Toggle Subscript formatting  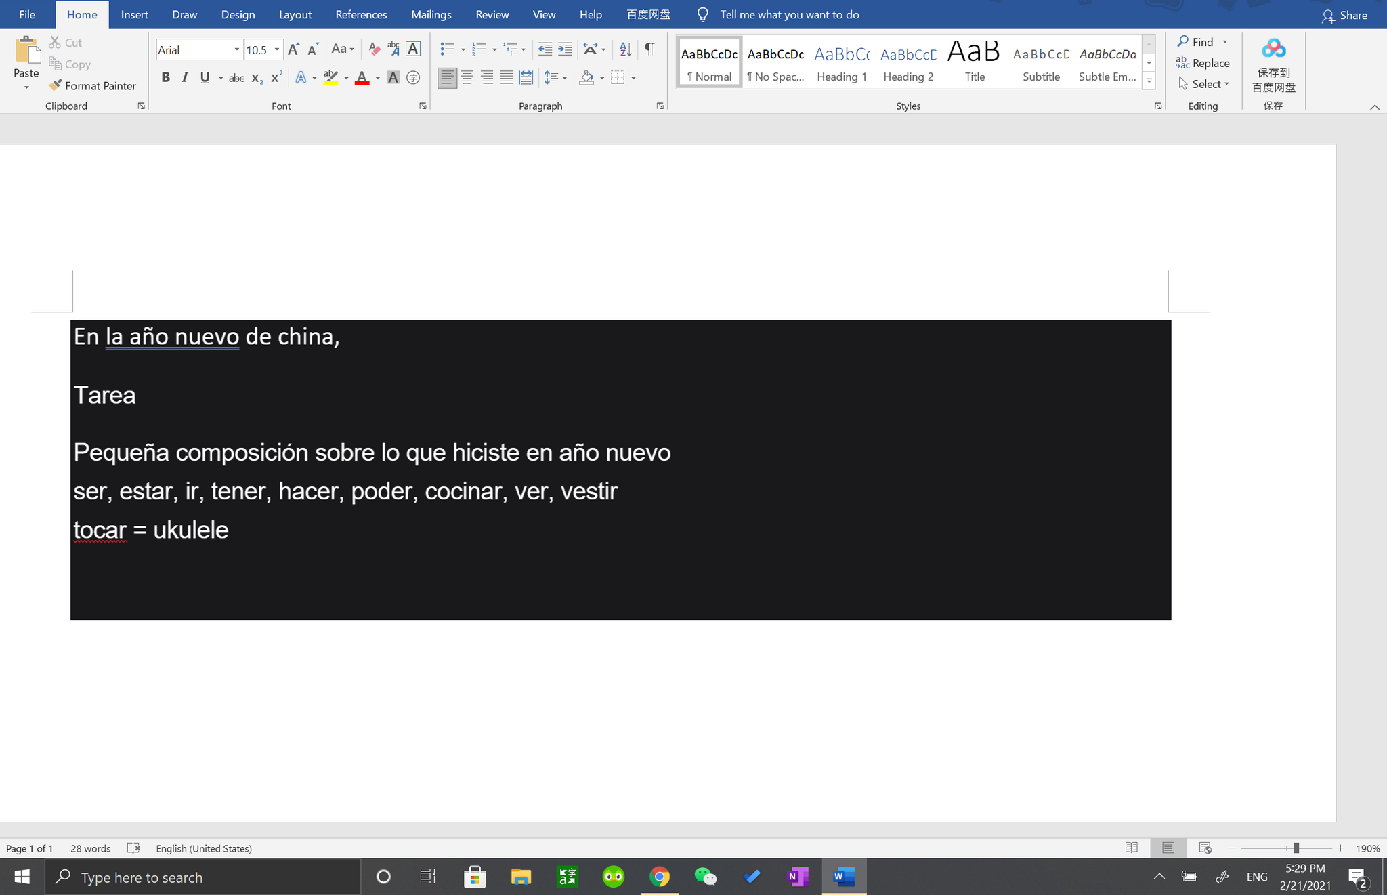257,78
